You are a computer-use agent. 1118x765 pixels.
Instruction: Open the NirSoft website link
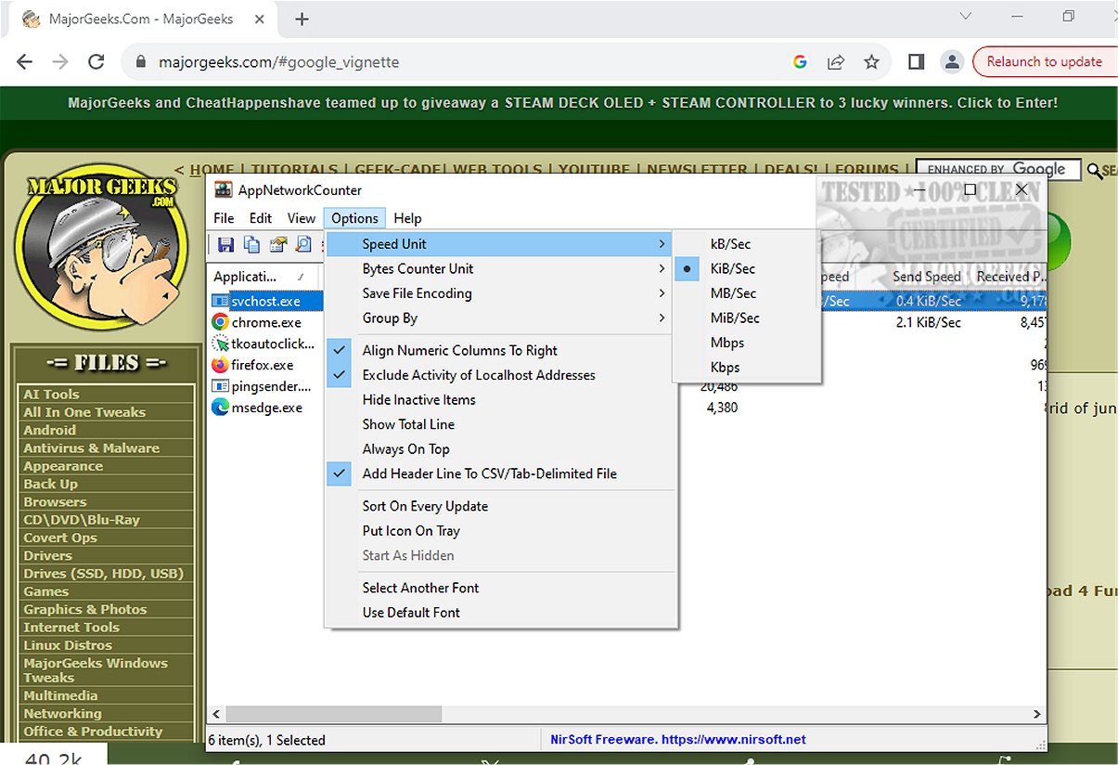tap(677, 740)
